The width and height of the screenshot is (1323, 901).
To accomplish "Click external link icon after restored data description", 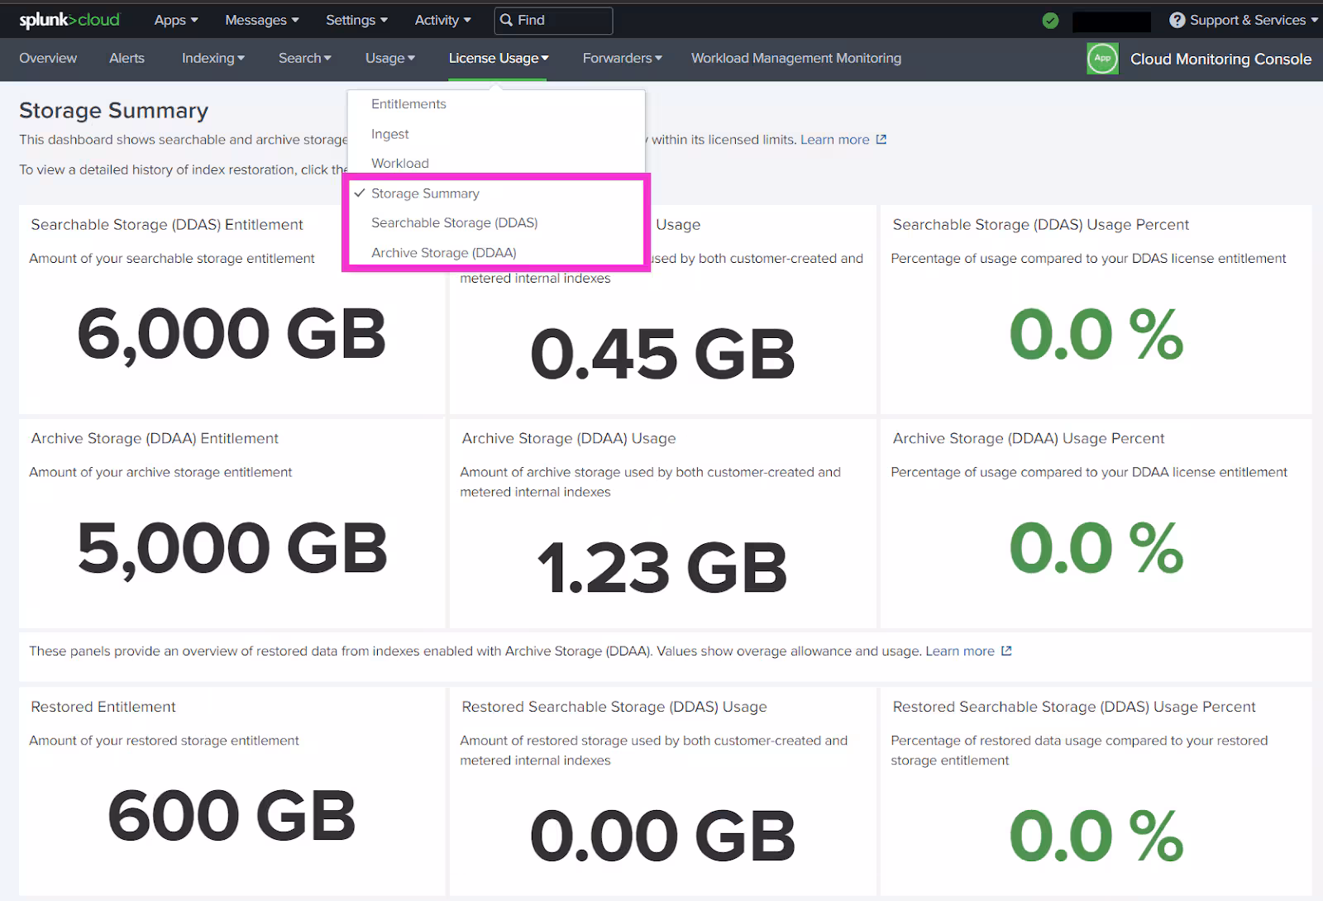I will (1006, 651).
